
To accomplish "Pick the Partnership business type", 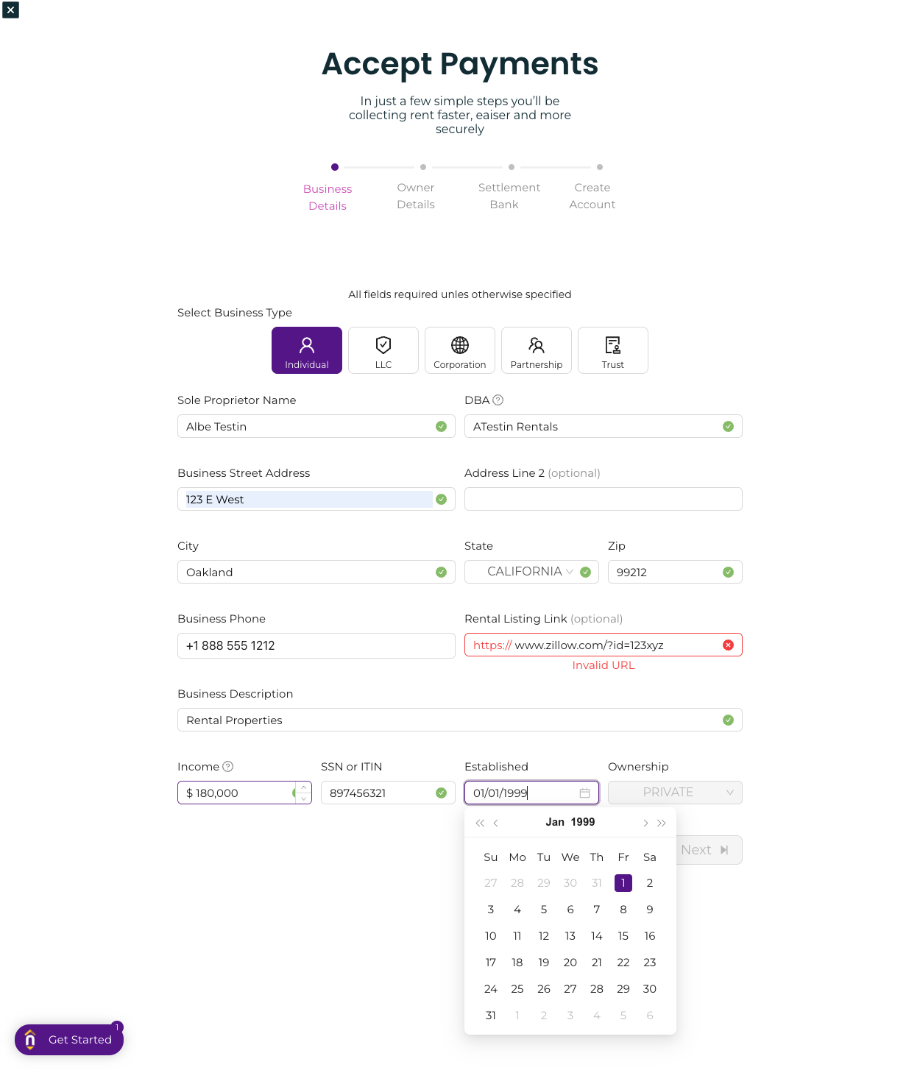I will tap(537, 350).
